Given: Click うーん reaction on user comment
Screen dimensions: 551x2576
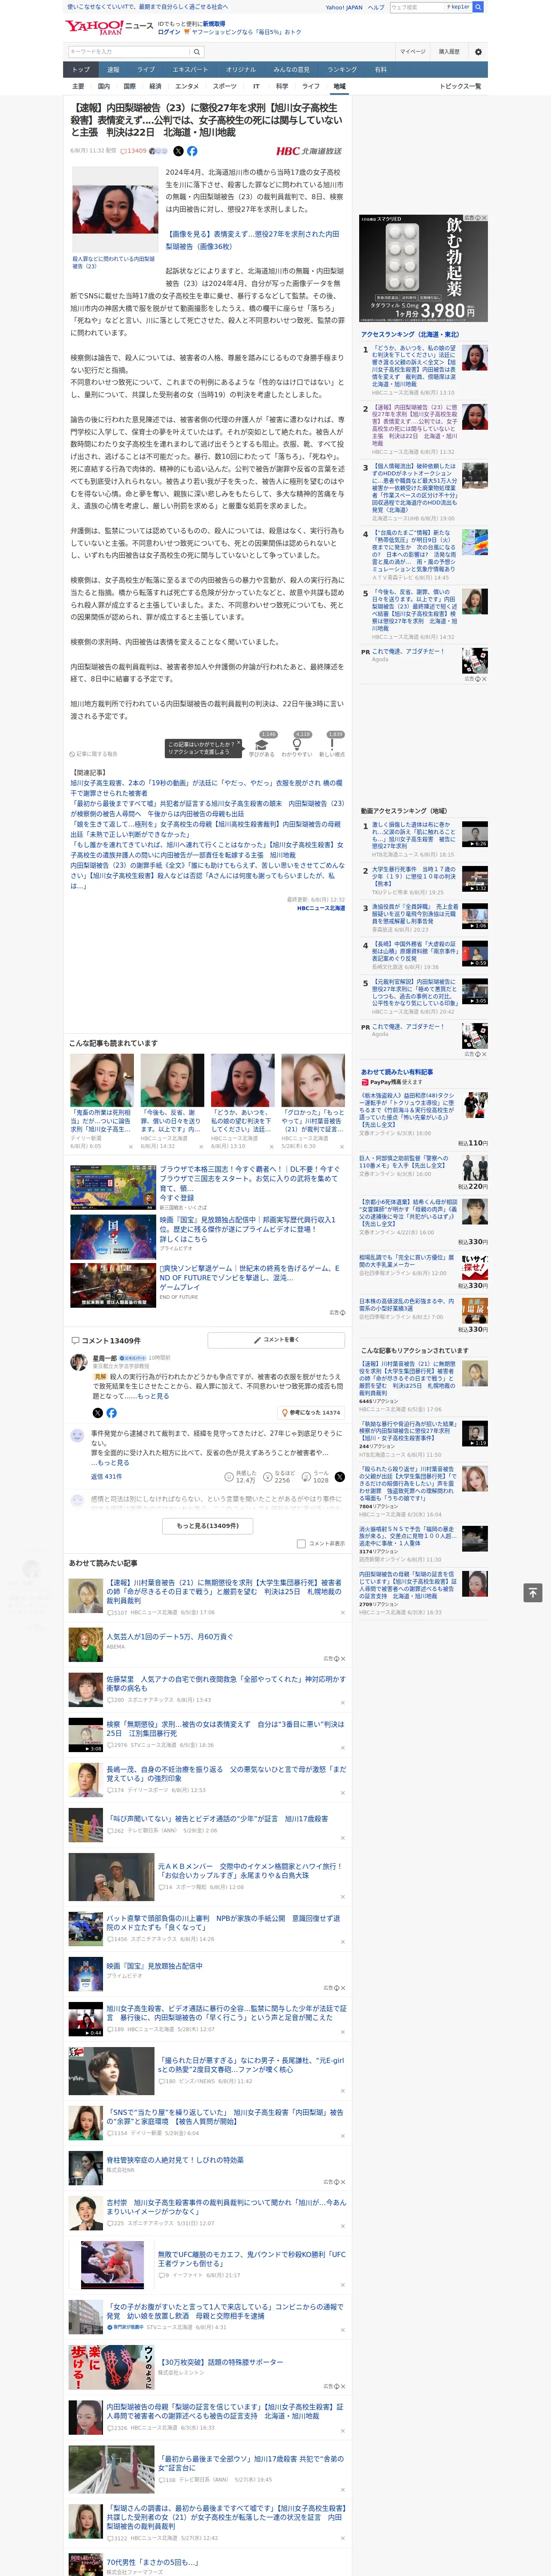Looking at the screenshot, I should (315, 1476).
